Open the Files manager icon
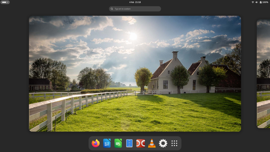Screen dimensions: 270x152 [x=129, y=143]
